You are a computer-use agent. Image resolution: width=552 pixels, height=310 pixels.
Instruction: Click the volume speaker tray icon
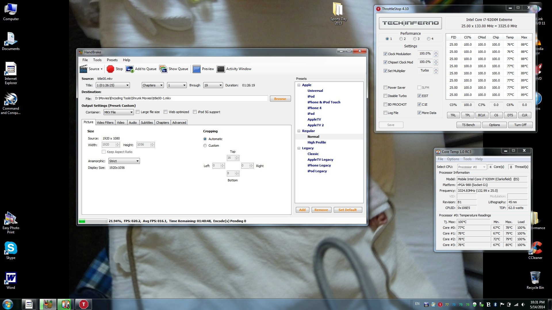pyautogui.click(x=523, y=305)
